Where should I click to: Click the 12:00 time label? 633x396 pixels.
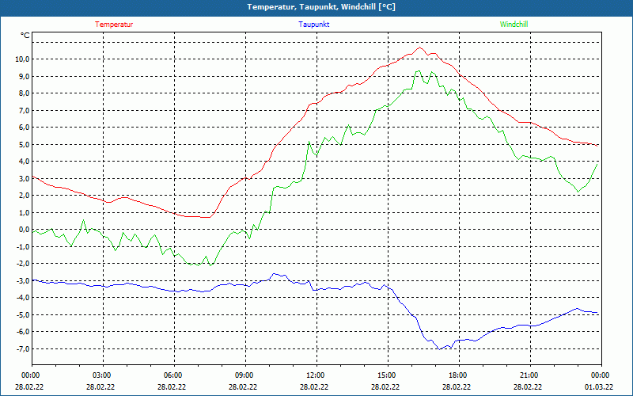click(316, 375)
